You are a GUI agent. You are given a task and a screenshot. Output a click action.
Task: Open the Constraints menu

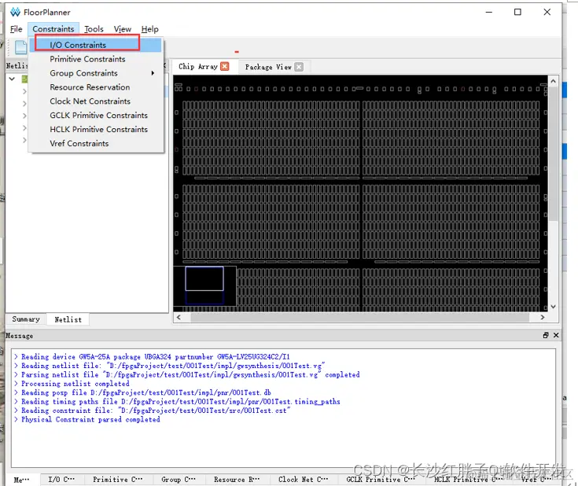pos(53,29)
